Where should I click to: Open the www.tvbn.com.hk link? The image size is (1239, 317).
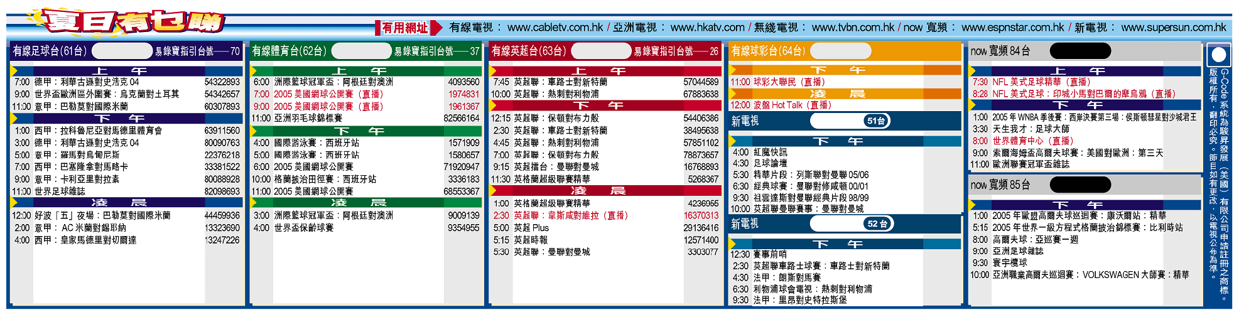point(853,28)
